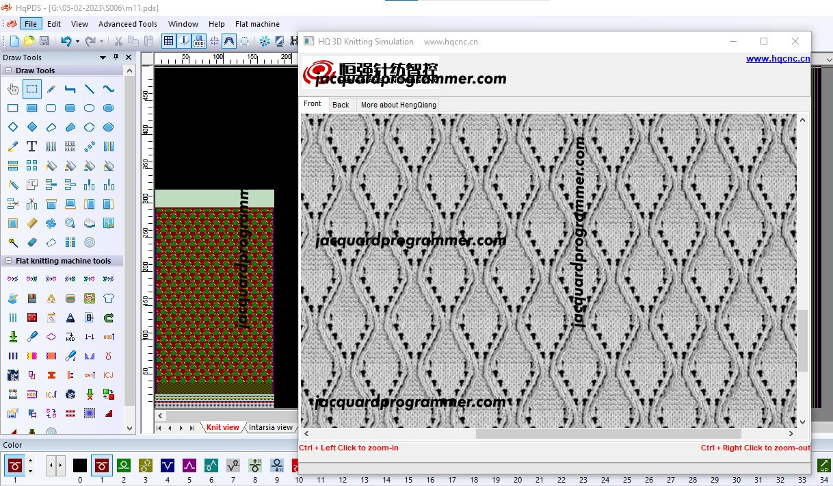The image size is (833, 486).
Task: Toggle the grid display toolbar button
Action: point(169,41)
